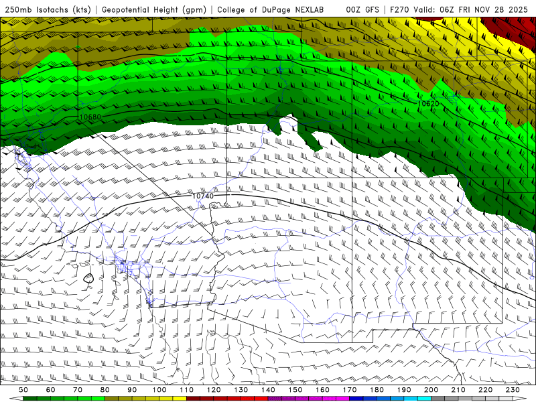This screenshot has width=536, height=402.
Task: Click the 220 value on the color scale
Action: (486, 390)
